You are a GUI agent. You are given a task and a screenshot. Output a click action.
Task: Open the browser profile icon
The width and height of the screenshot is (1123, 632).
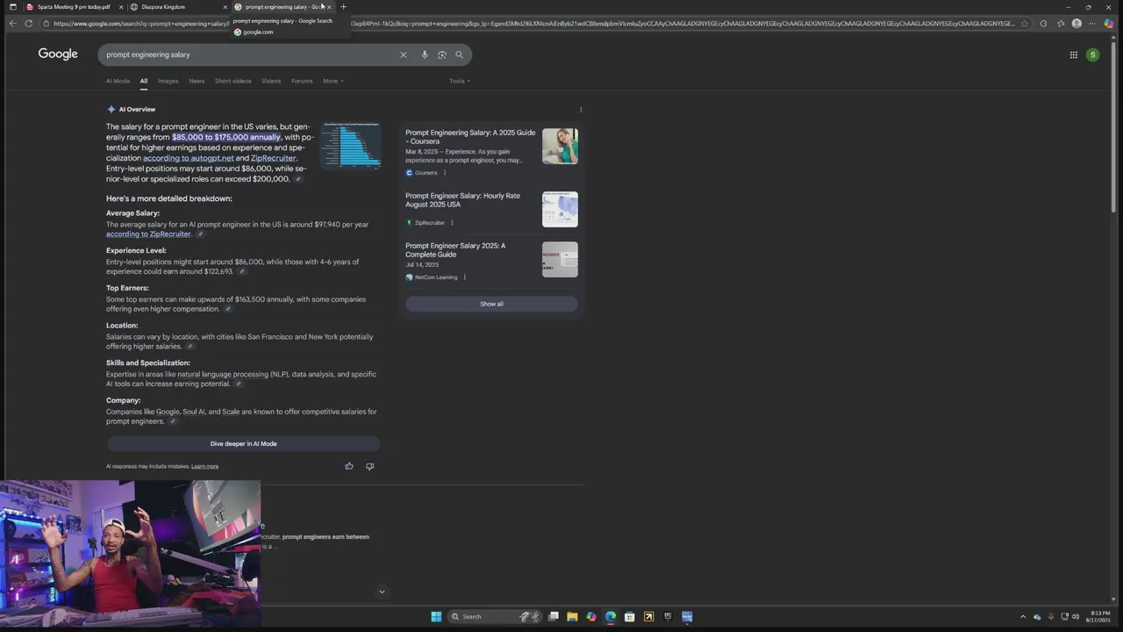[1077, 24]
